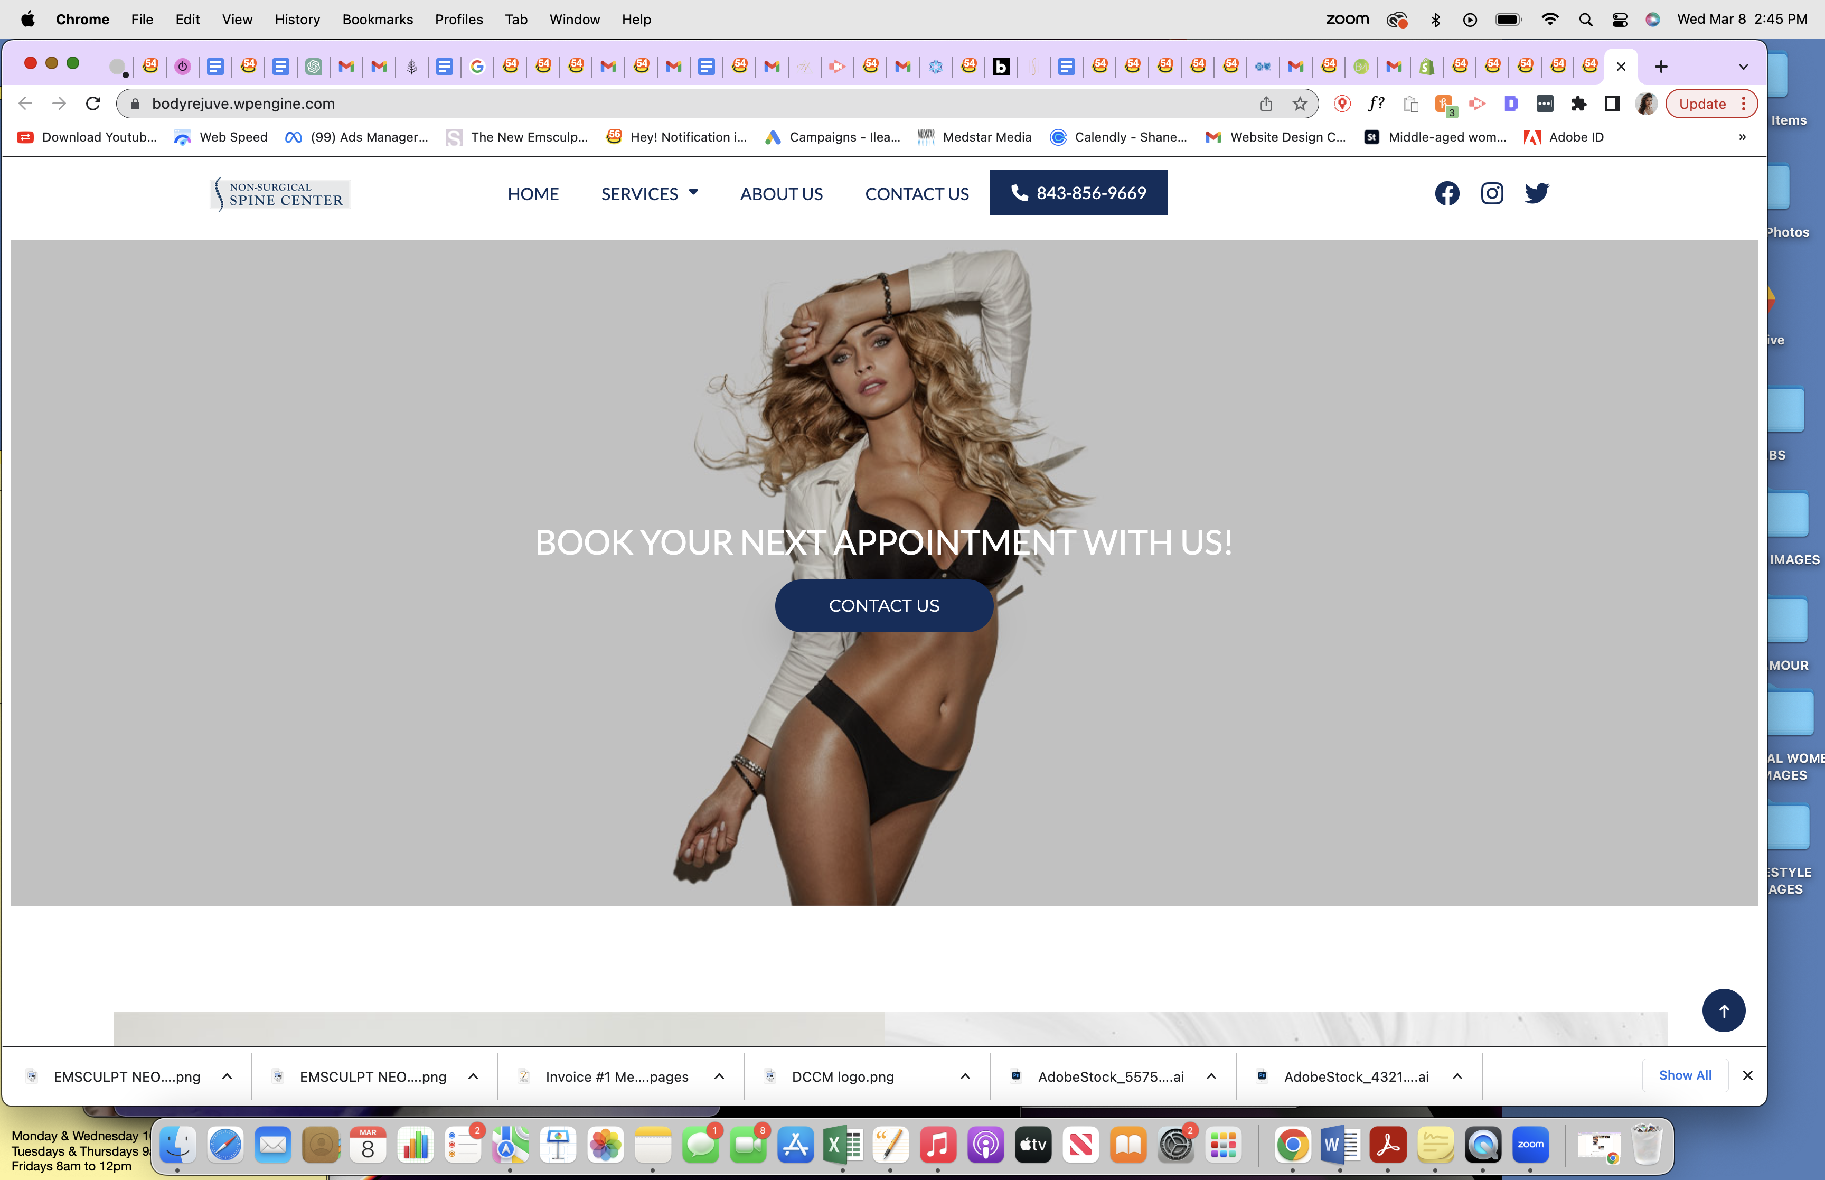Expand options for DCCM logo.png download

[x=965, y=1076]
